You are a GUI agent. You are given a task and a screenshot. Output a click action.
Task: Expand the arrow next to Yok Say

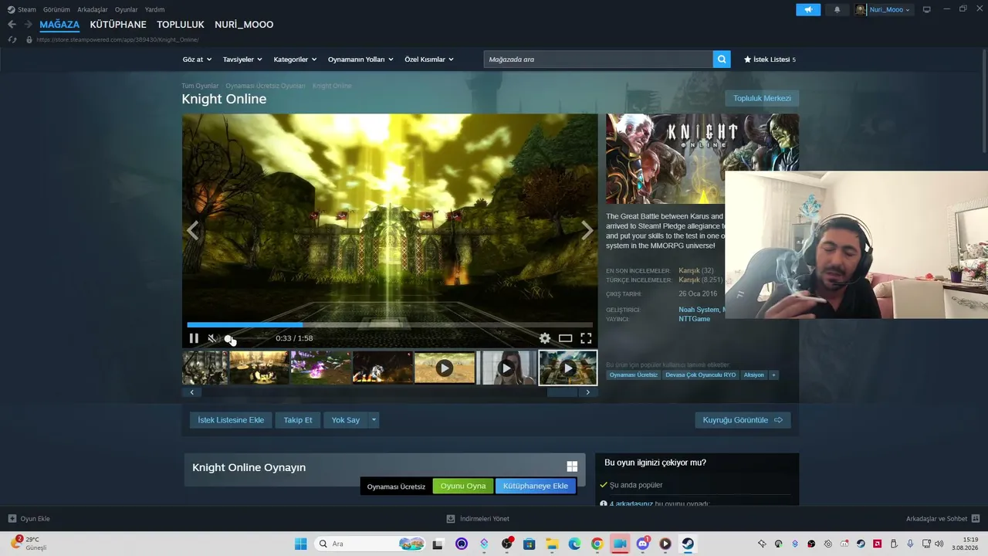[374, 420]
